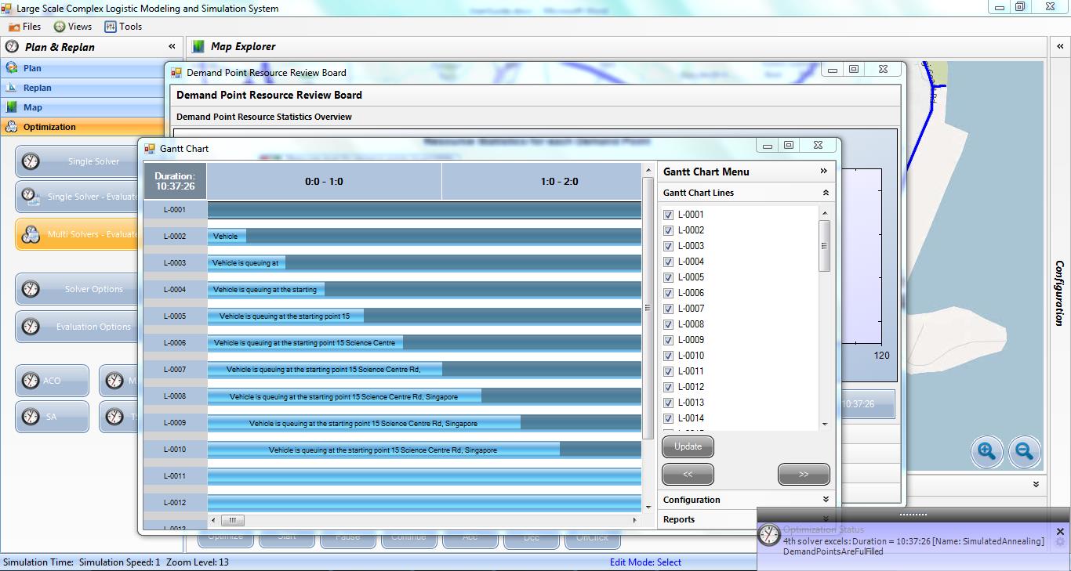1071x571 pixels.
Task: Click the map zoom in magnifier icon
Action: tap(987, 451)
